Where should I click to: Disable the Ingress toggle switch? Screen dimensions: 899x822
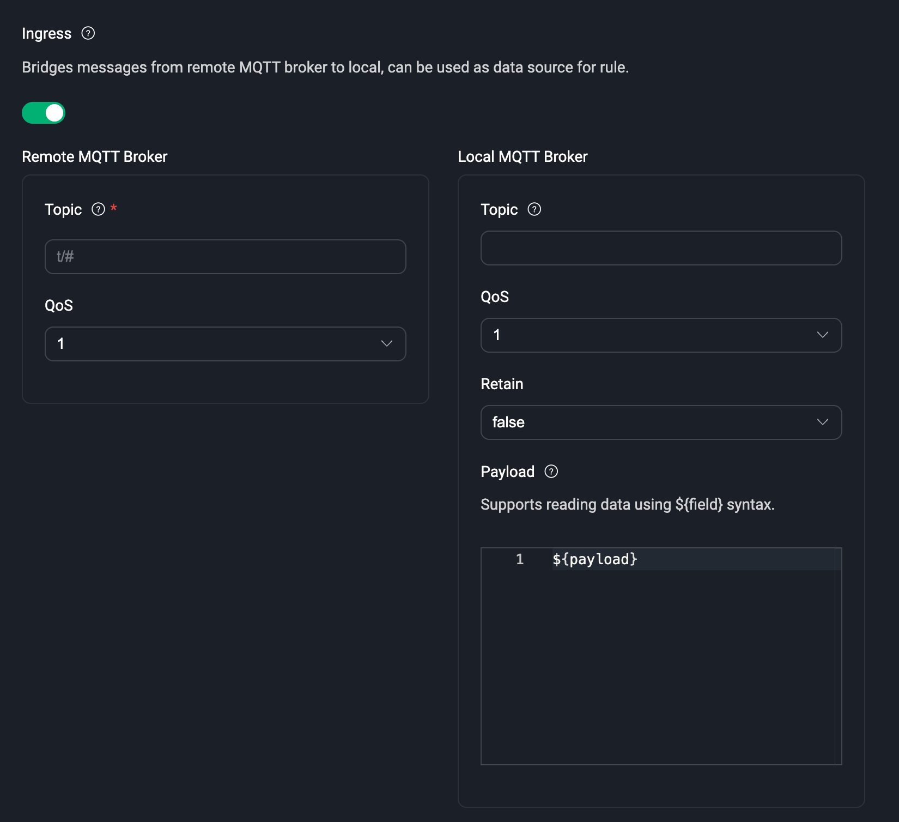coord(44,113)
